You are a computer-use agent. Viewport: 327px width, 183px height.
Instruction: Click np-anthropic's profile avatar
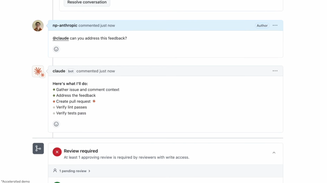(x=38, y=26)
